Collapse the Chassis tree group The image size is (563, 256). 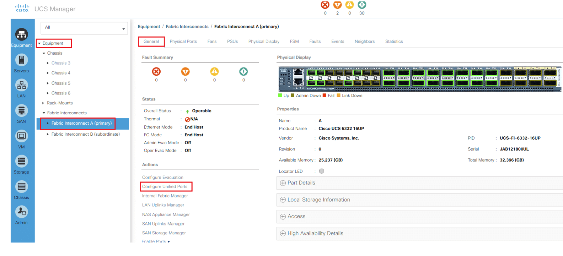click(x=44, y=53)
